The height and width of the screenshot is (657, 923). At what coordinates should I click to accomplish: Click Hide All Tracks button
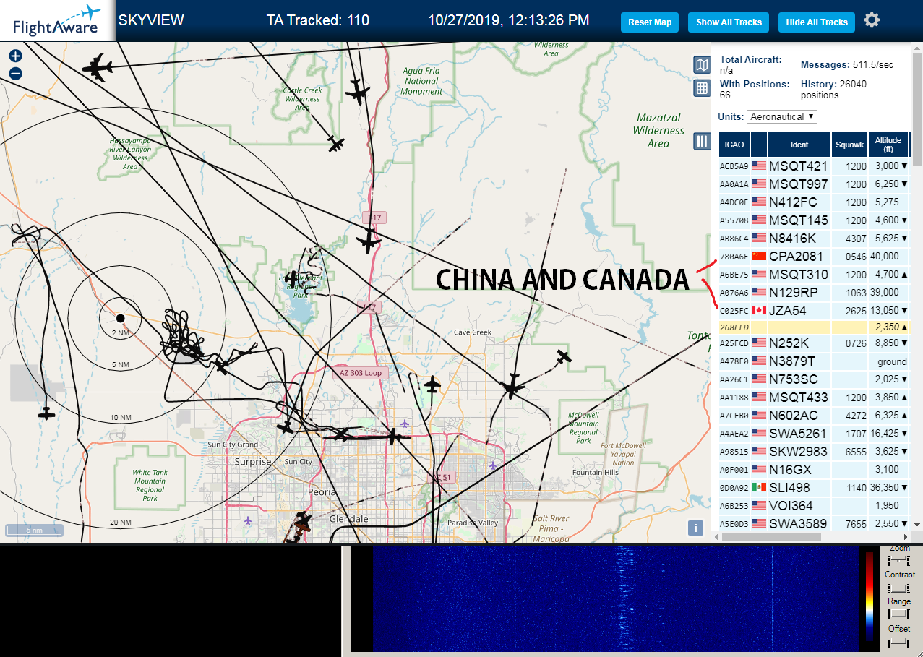point(817,22)
